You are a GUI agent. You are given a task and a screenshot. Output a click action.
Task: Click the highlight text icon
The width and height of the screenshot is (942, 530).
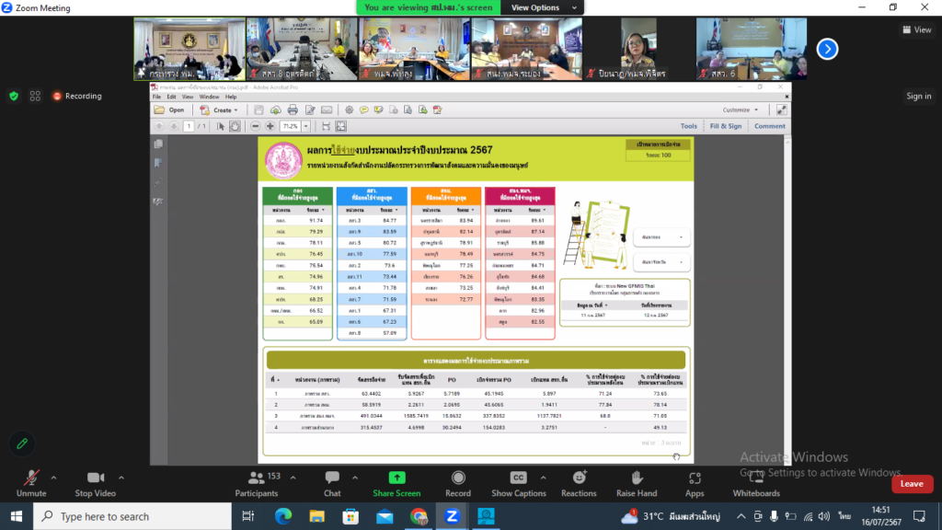pos(378,110)
